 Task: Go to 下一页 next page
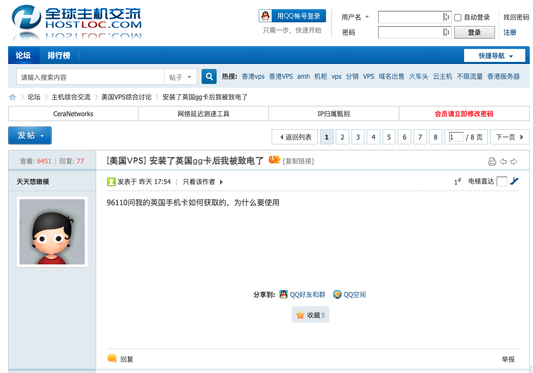coord(510,137)
